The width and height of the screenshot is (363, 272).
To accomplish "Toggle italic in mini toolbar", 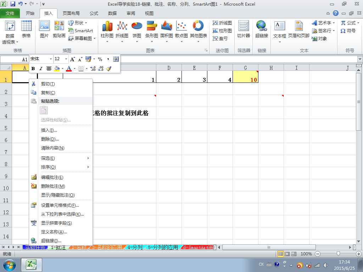I will pyautogui.click(x=41, y=68).
